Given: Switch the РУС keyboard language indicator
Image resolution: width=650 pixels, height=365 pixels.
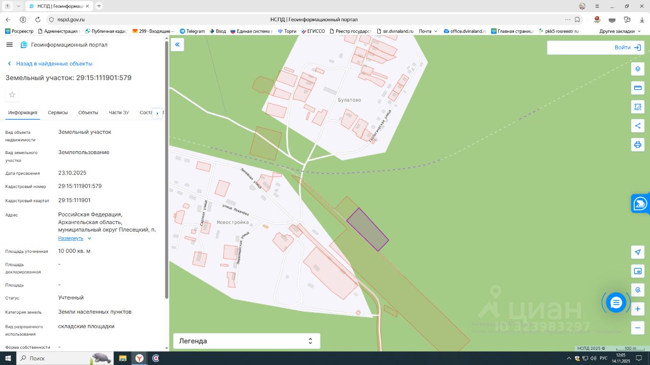Looking at the screenshot, I should [x=603, y=358].
